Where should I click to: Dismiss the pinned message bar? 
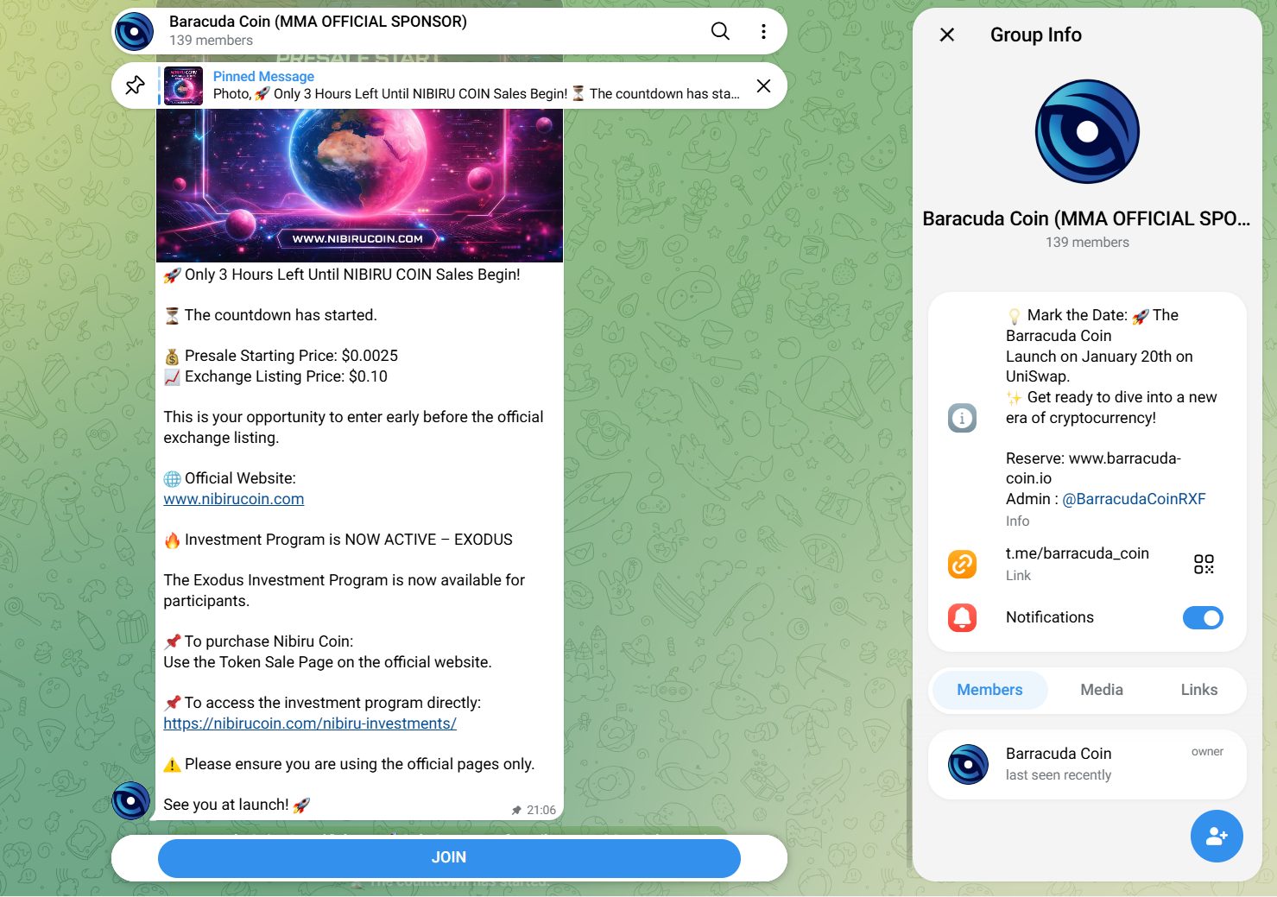pyautogui.click(x=763, y=85)
